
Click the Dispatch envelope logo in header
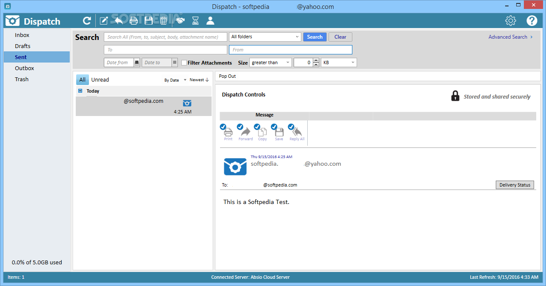[13, 21]
